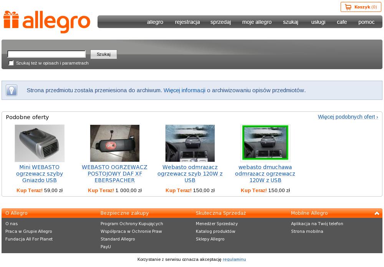
Task: Click the '59,00 zł' Kup Teraz price
Action: [53, 190]
